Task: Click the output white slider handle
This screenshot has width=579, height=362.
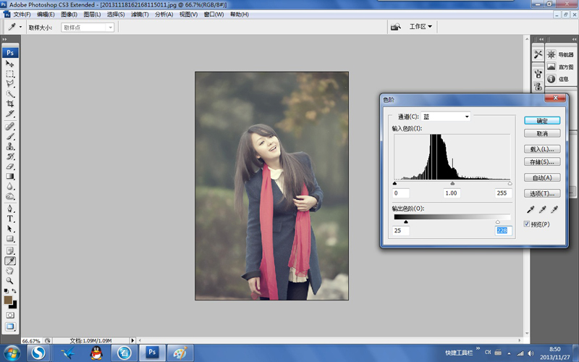Action: point(498,222)
